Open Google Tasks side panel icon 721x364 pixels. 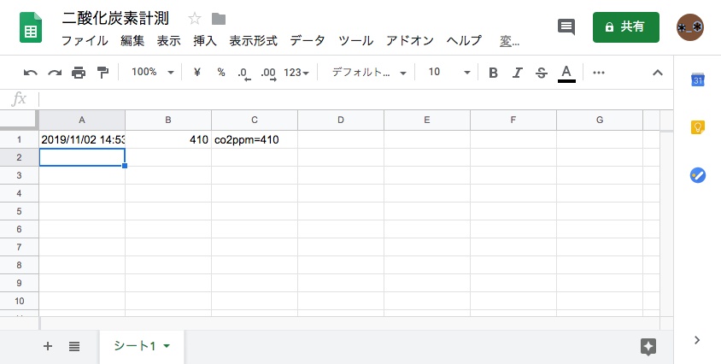pyautogui.click(x=697, y=175)
